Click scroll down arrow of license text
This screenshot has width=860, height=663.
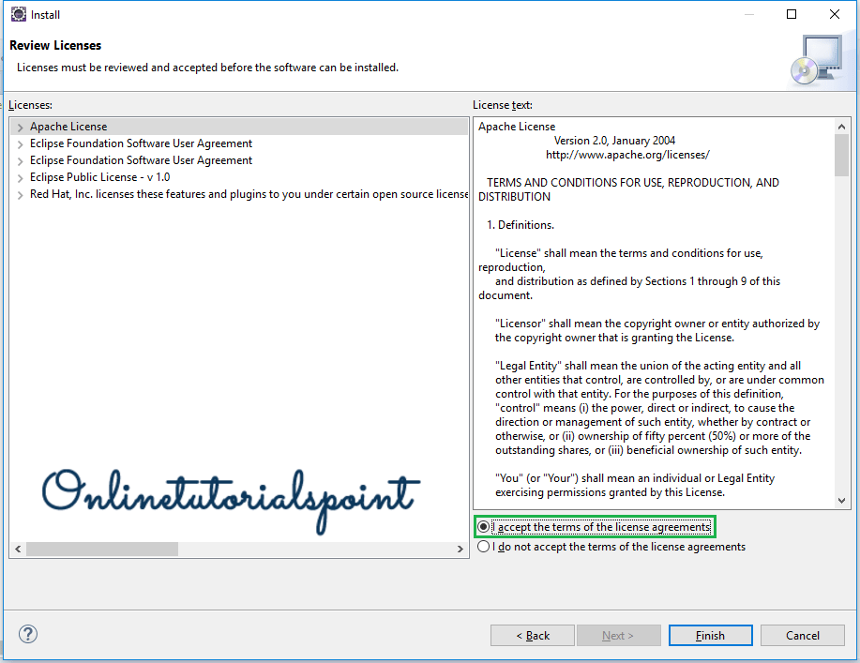841,500
